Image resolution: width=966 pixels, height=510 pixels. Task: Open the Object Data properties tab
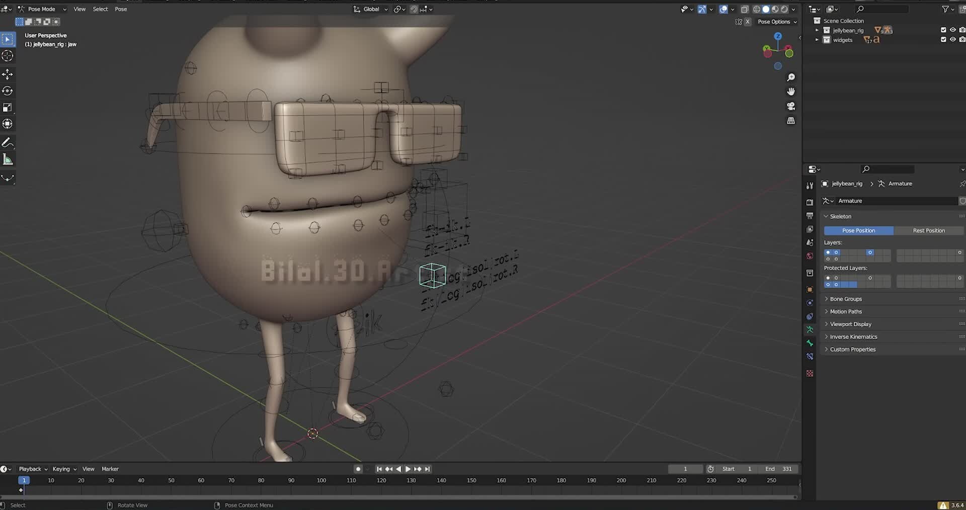[x=810, y=330]
